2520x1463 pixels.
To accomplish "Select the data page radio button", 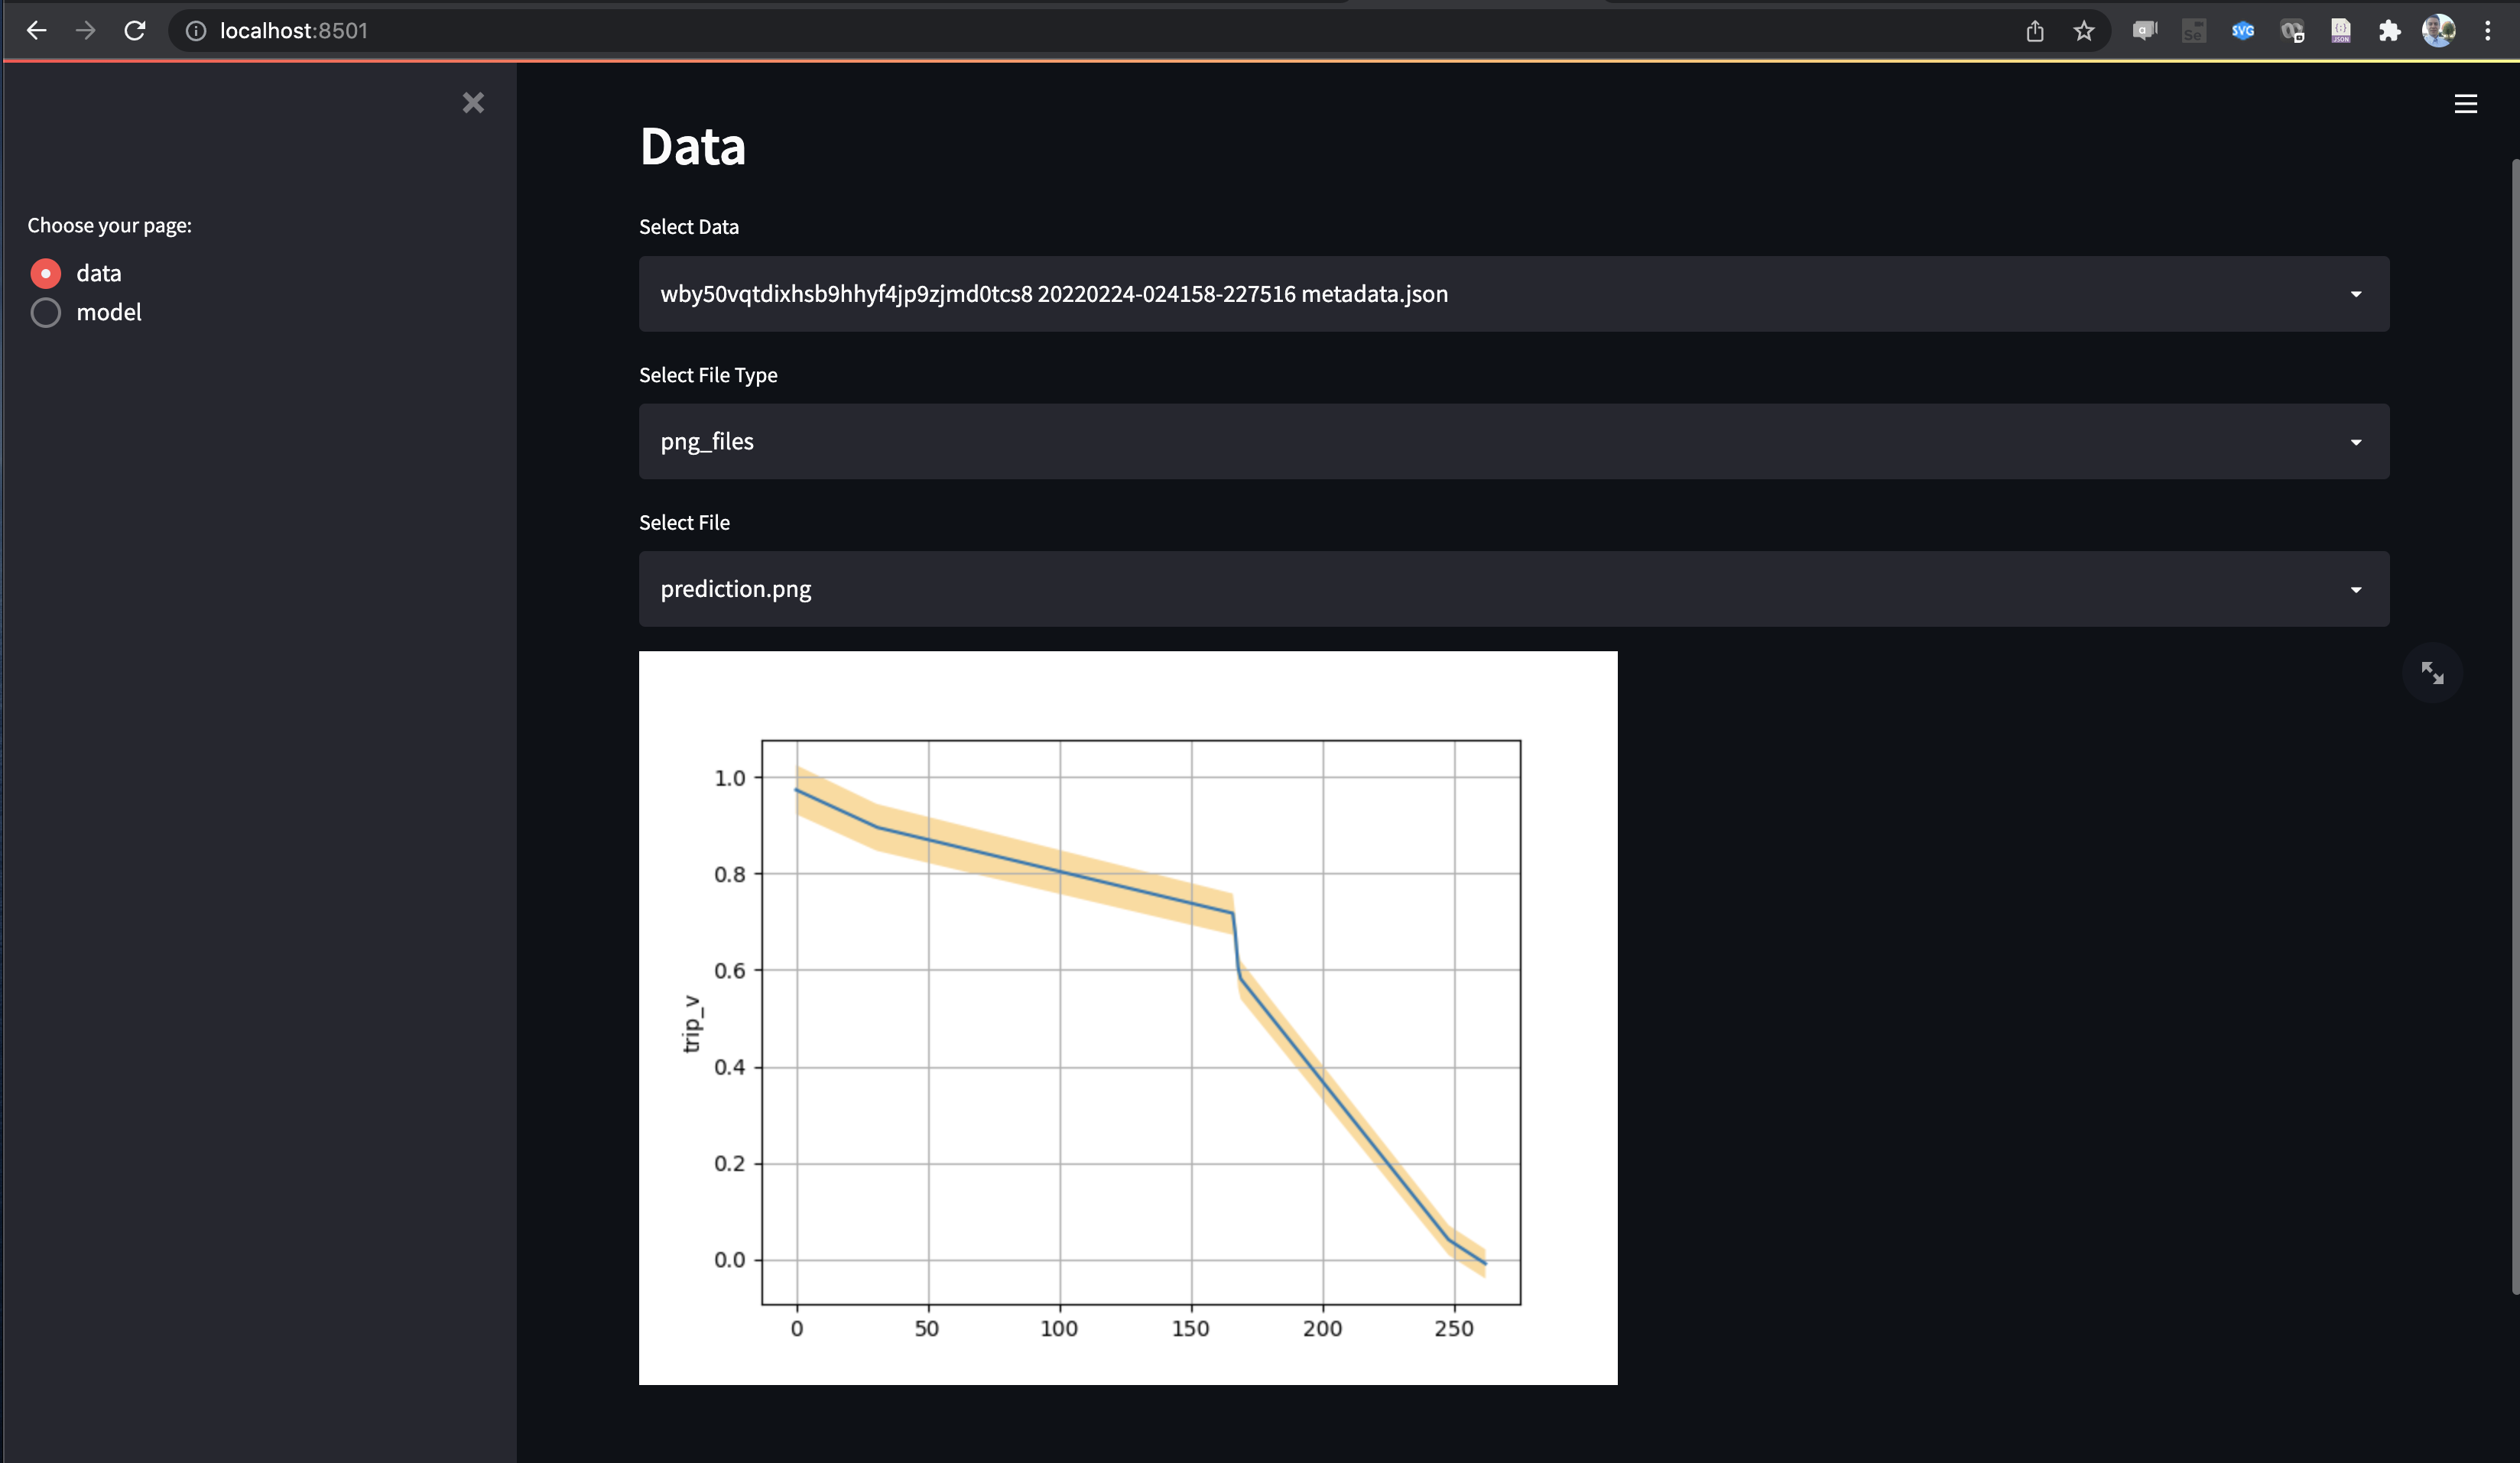I will [x=46, y=273].
